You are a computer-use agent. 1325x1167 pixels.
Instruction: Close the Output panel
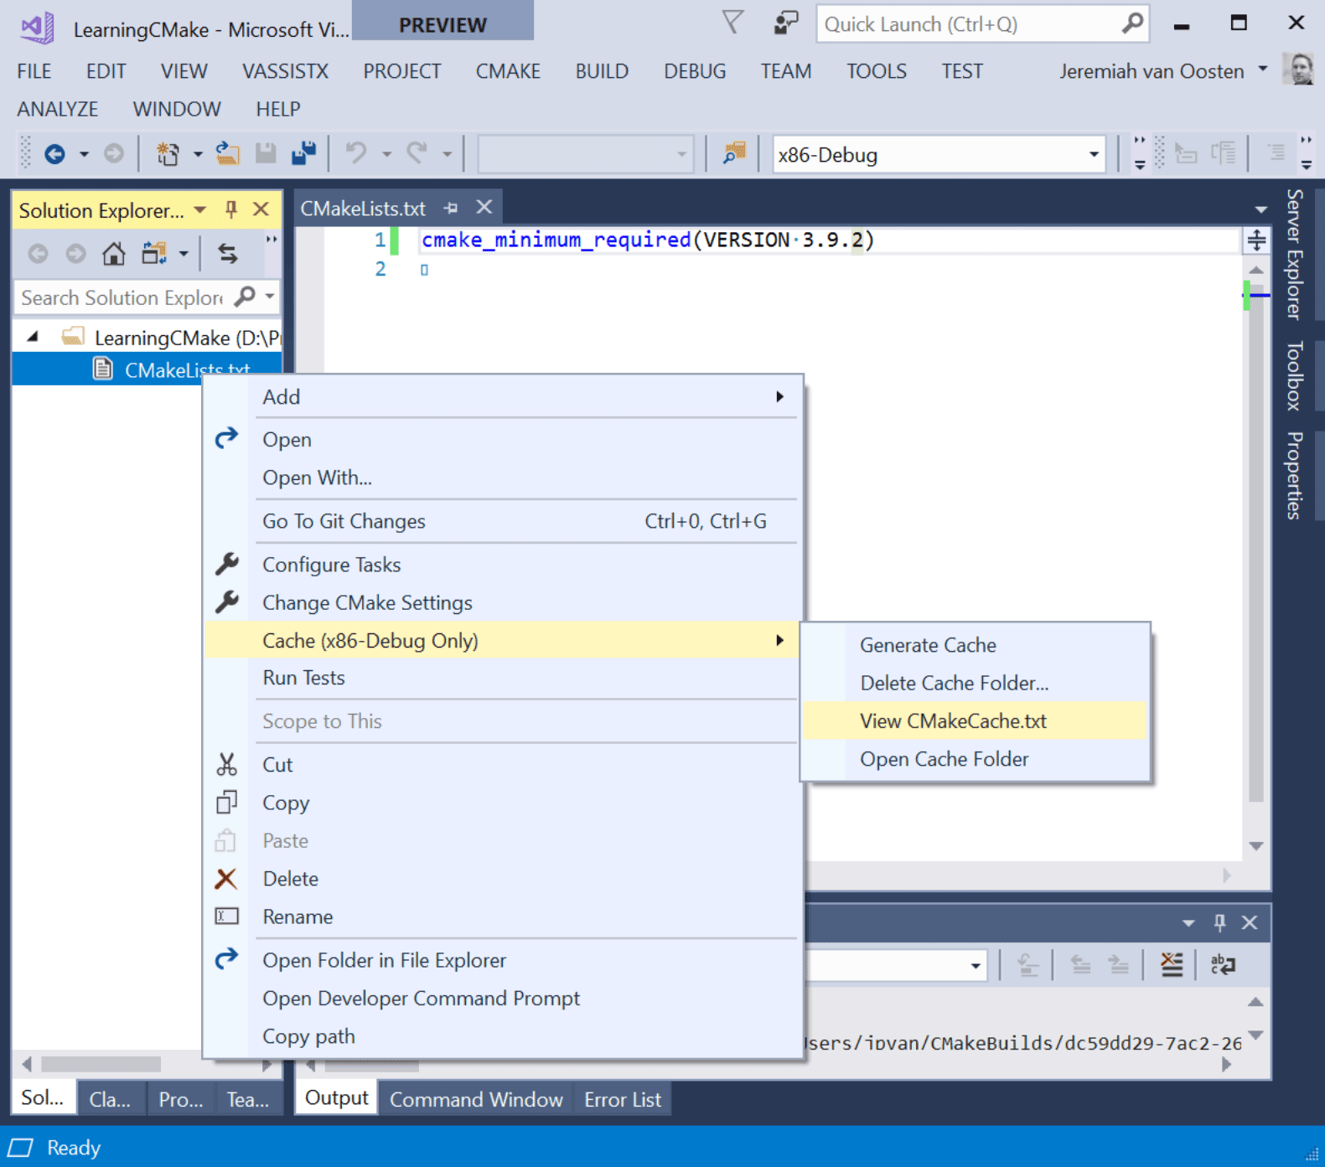pyautogui.click(x=1250, y=922)
